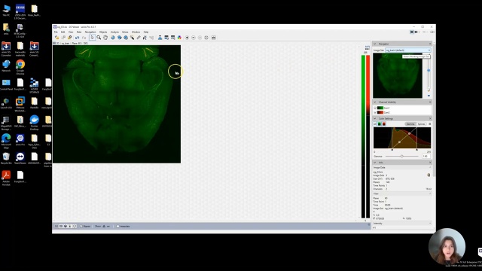Collapse the Info panel chevron
The height and width of the screenshot is (271, 482).
[375, 163]
